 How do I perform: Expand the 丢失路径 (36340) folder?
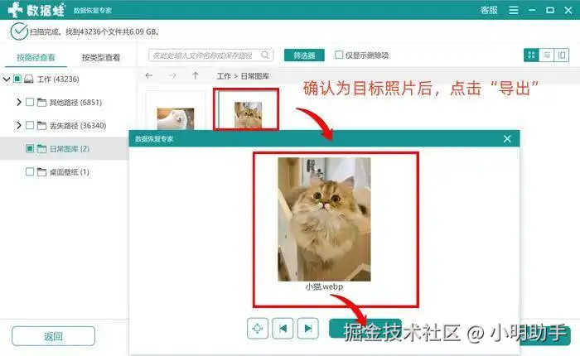(x=18, y=125)
